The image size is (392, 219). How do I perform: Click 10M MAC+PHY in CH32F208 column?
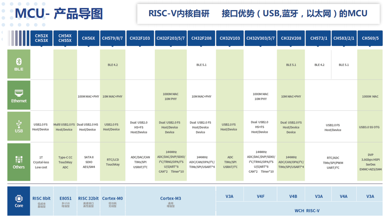(x=202, y=96)
